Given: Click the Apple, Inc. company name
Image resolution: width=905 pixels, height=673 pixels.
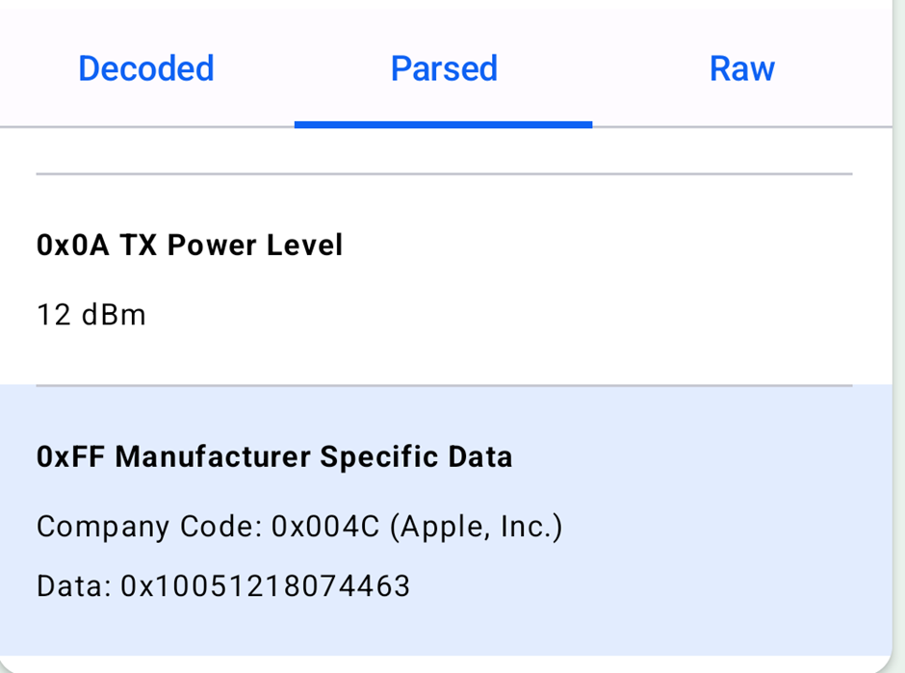Looking at the screenshot, I should pyautogui.click(x=477, y=527).
